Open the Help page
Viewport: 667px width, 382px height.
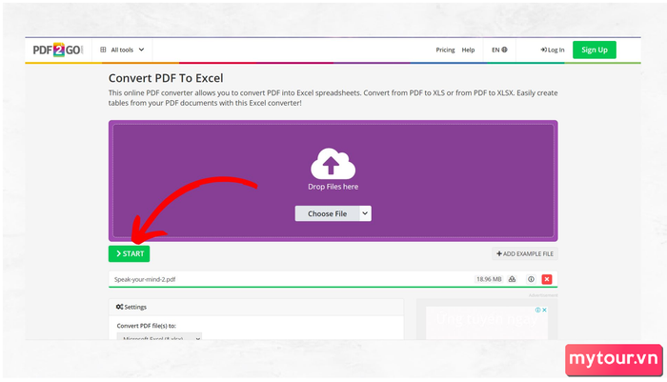click(468, 50)
